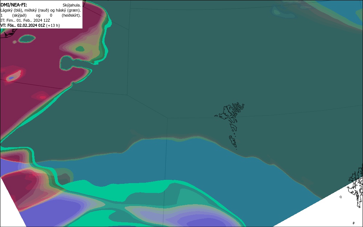Screen dimensions: 363x227
Task: Click the 'DMI/NEA-FI:' heading in legend
Action: (x=14, y=5)
